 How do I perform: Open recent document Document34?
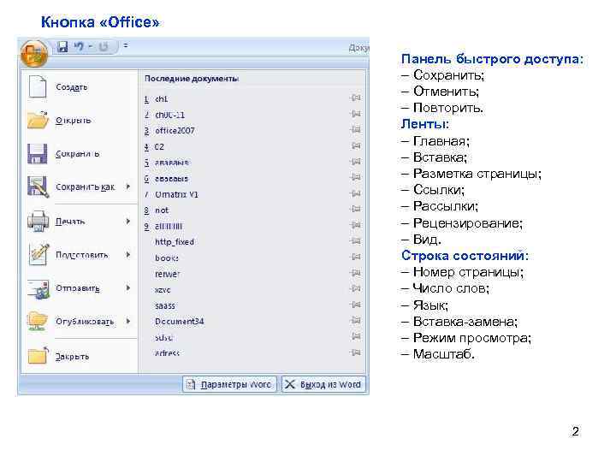[x=252, y=322]
